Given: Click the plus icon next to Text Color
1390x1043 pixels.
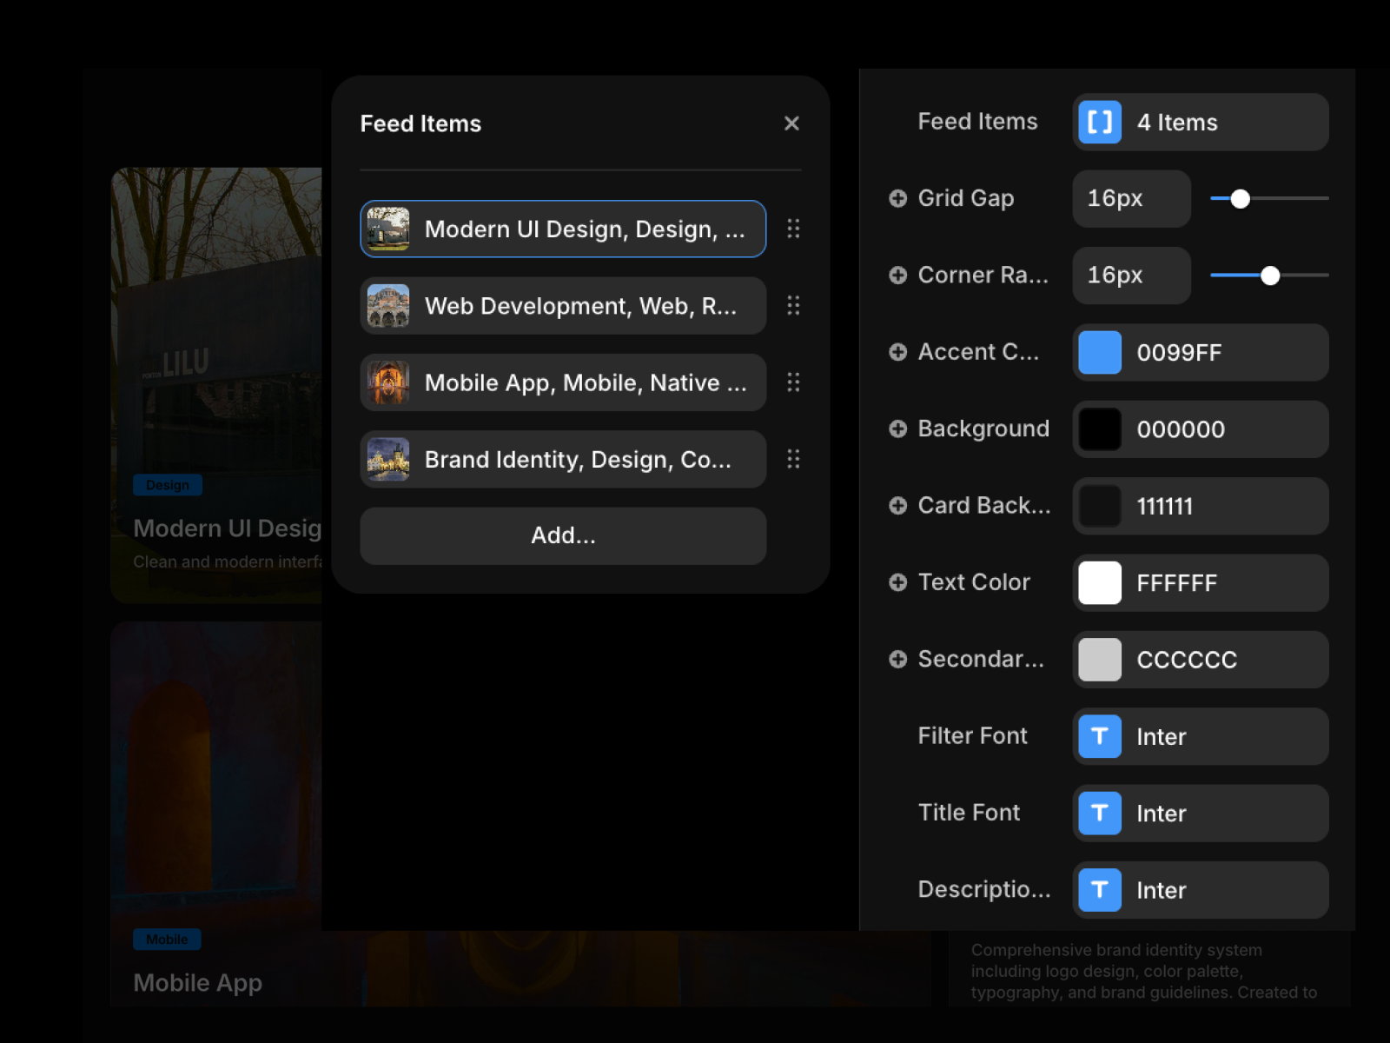Looking at the screenshot, I should coord(897,582).
